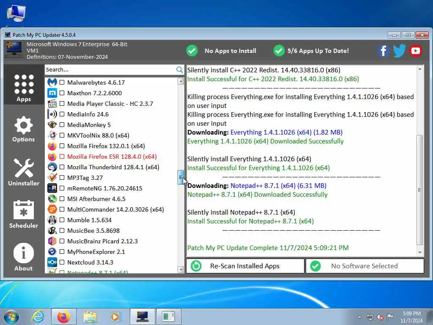Open the Twitter bird icon

coord(399,51)
